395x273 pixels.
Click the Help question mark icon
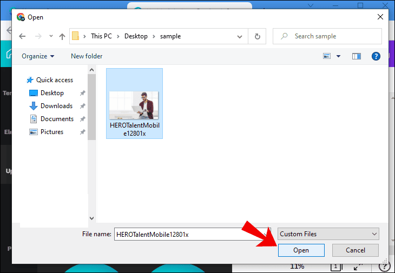pos(376,56)
